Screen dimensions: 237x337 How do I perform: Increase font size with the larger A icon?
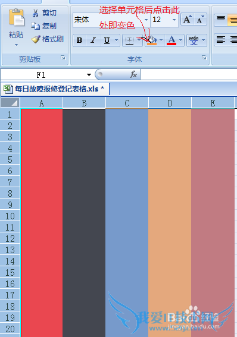tap(187, 20)
